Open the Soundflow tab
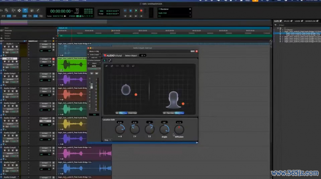321x179 pixels. point(310,21)
